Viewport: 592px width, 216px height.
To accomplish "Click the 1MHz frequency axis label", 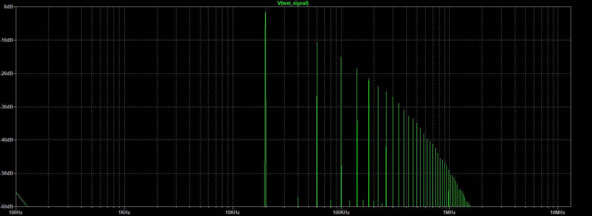I will click(x=449, y=212).
